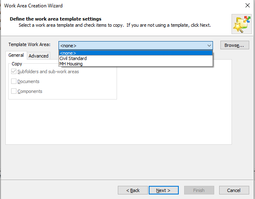Click the Template Work Area combo field
Viewport: 255px width, 199px height.
pos(136,46)
